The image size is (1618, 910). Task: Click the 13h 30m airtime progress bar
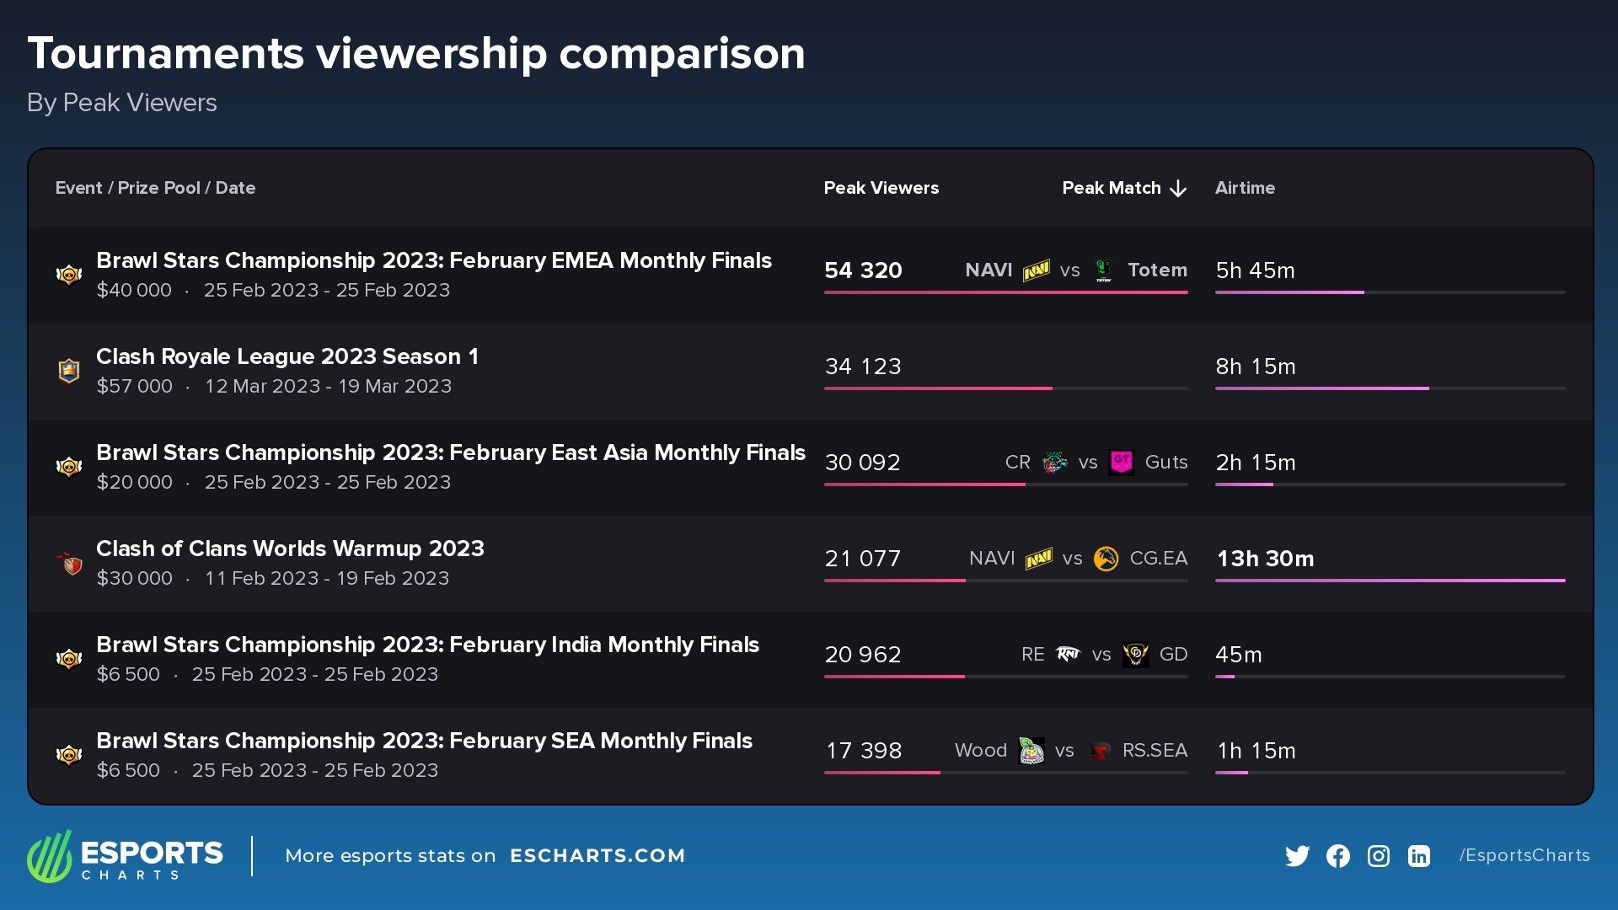(1390, 581)
